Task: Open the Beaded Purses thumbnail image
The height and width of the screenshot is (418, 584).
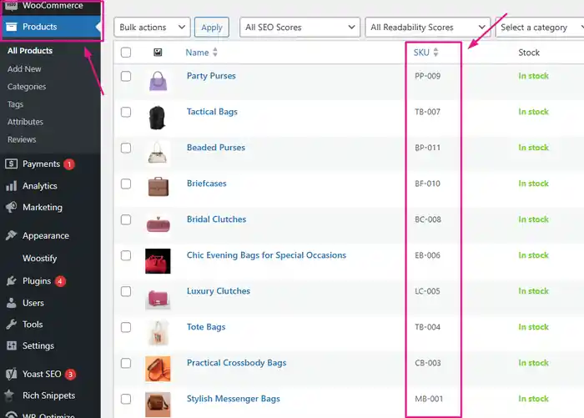Action: [x=158, y=153]
